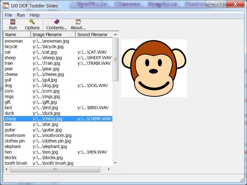This screenshot has width=247, height=185.
Task: Select the snowman row in list
Action: tap(14, 41)
